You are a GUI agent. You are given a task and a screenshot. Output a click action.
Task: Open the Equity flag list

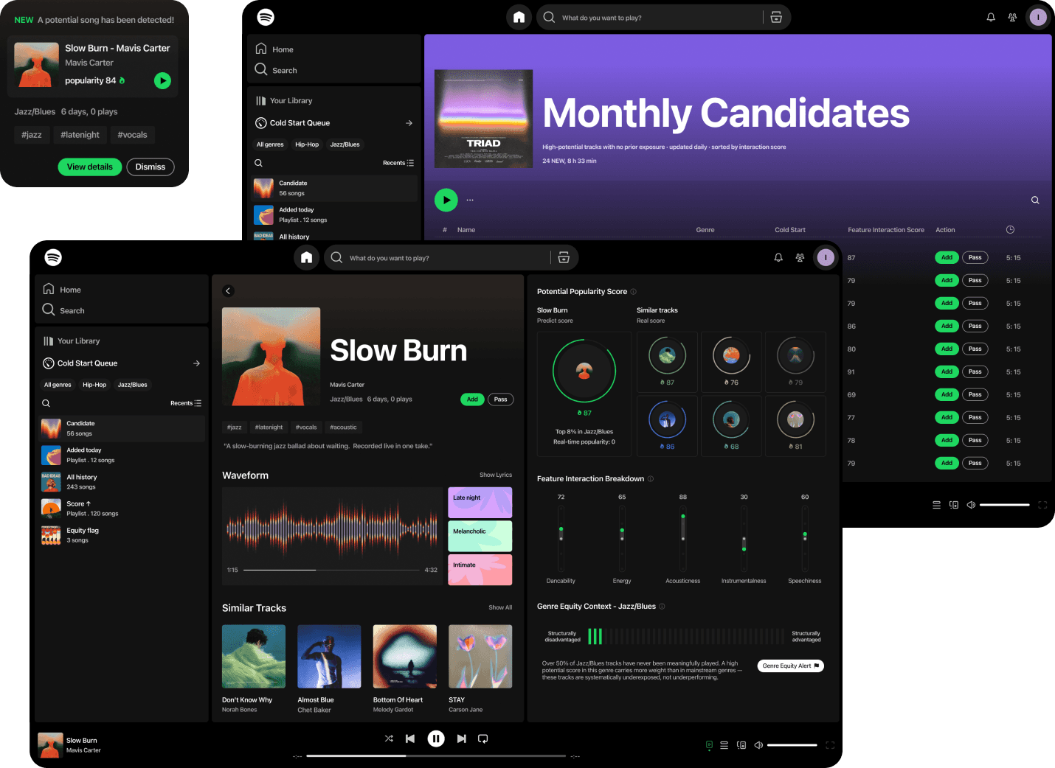click(122, 535)
